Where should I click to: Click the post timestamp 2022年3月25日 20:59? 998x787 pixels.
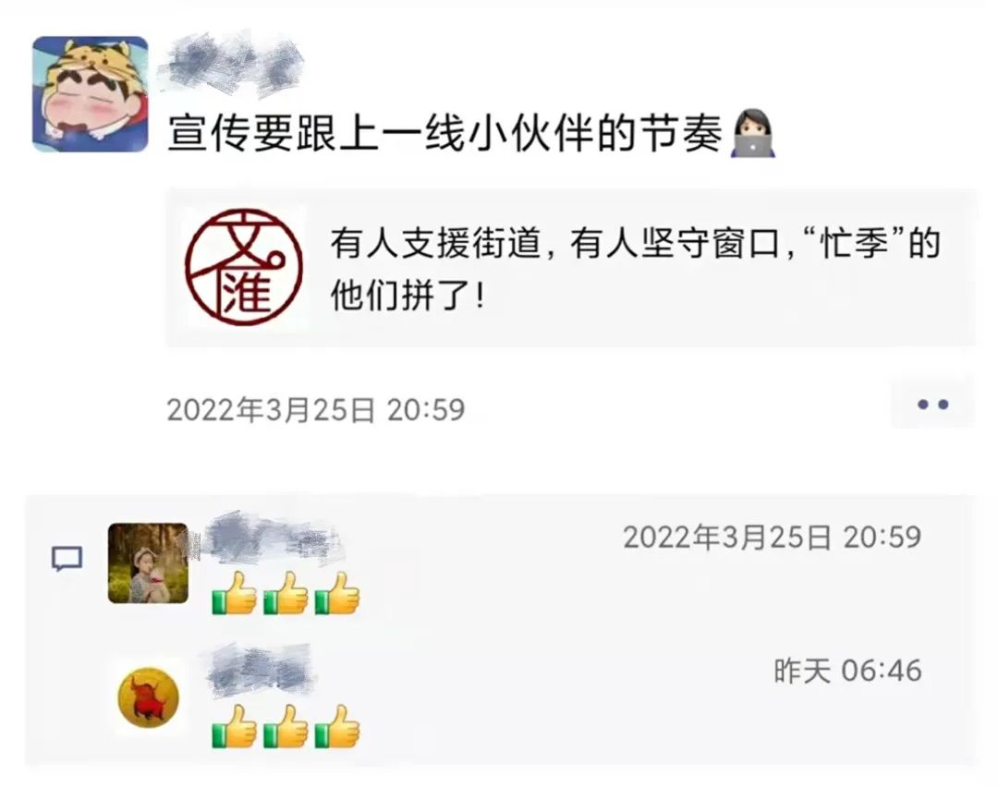[x=316, y=410]
